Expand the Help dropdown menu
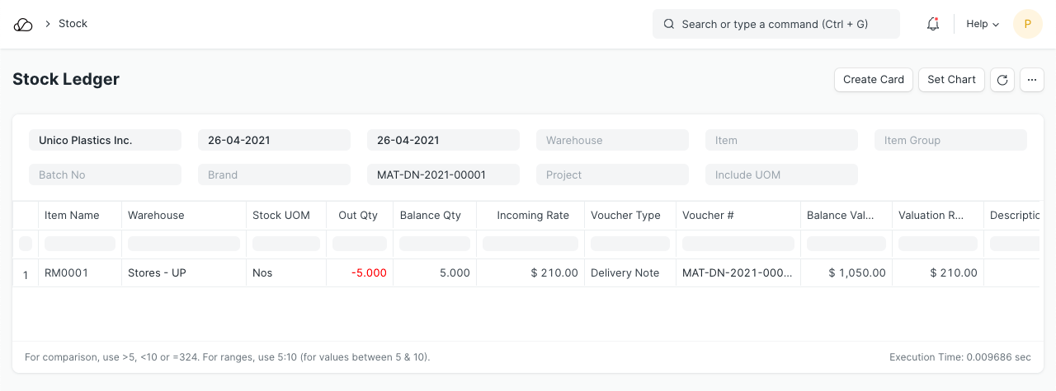This screenshot has width=1056, height=391. [982, 25]
